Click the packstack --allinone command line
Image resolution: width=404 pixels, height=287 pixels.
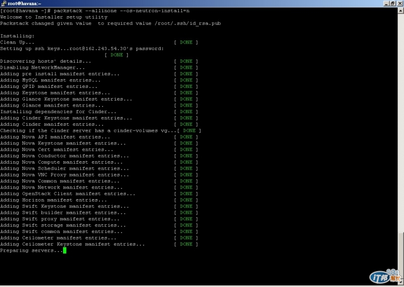[x=95, y=11]
